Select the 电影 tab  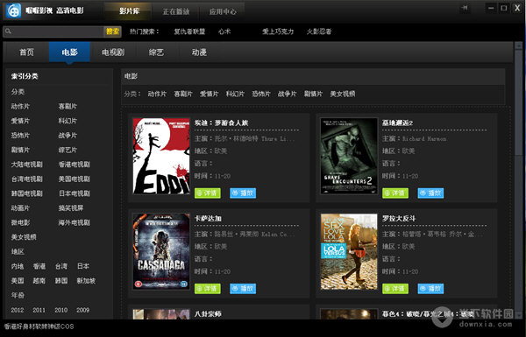[x=69, y=53]
